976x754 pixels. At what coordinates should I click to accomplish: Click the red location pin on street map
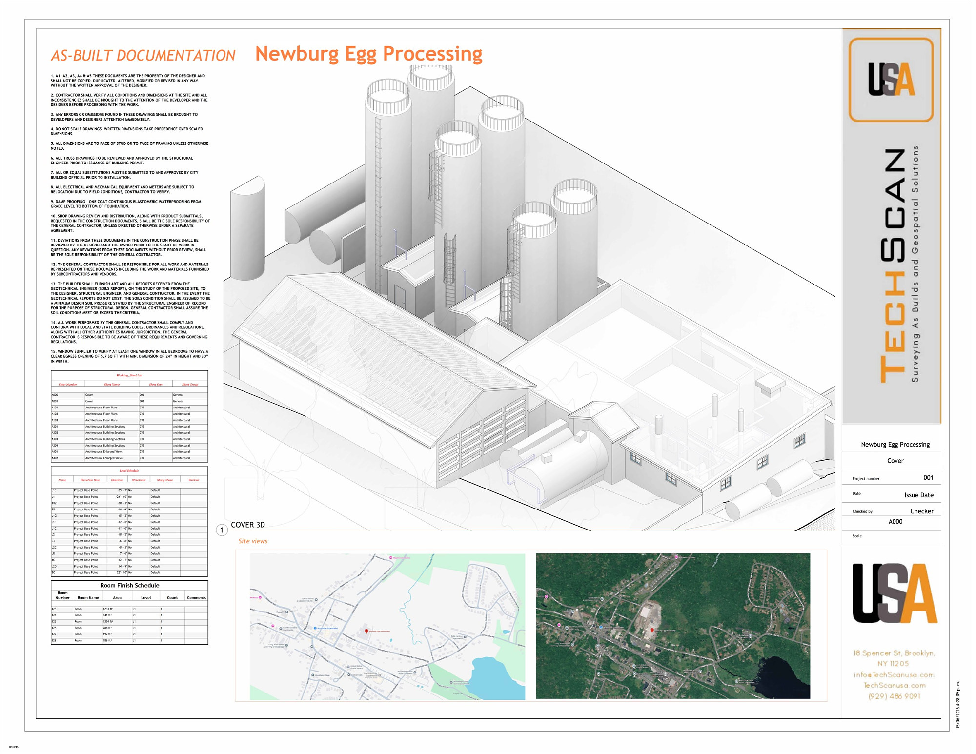[366, 632]
